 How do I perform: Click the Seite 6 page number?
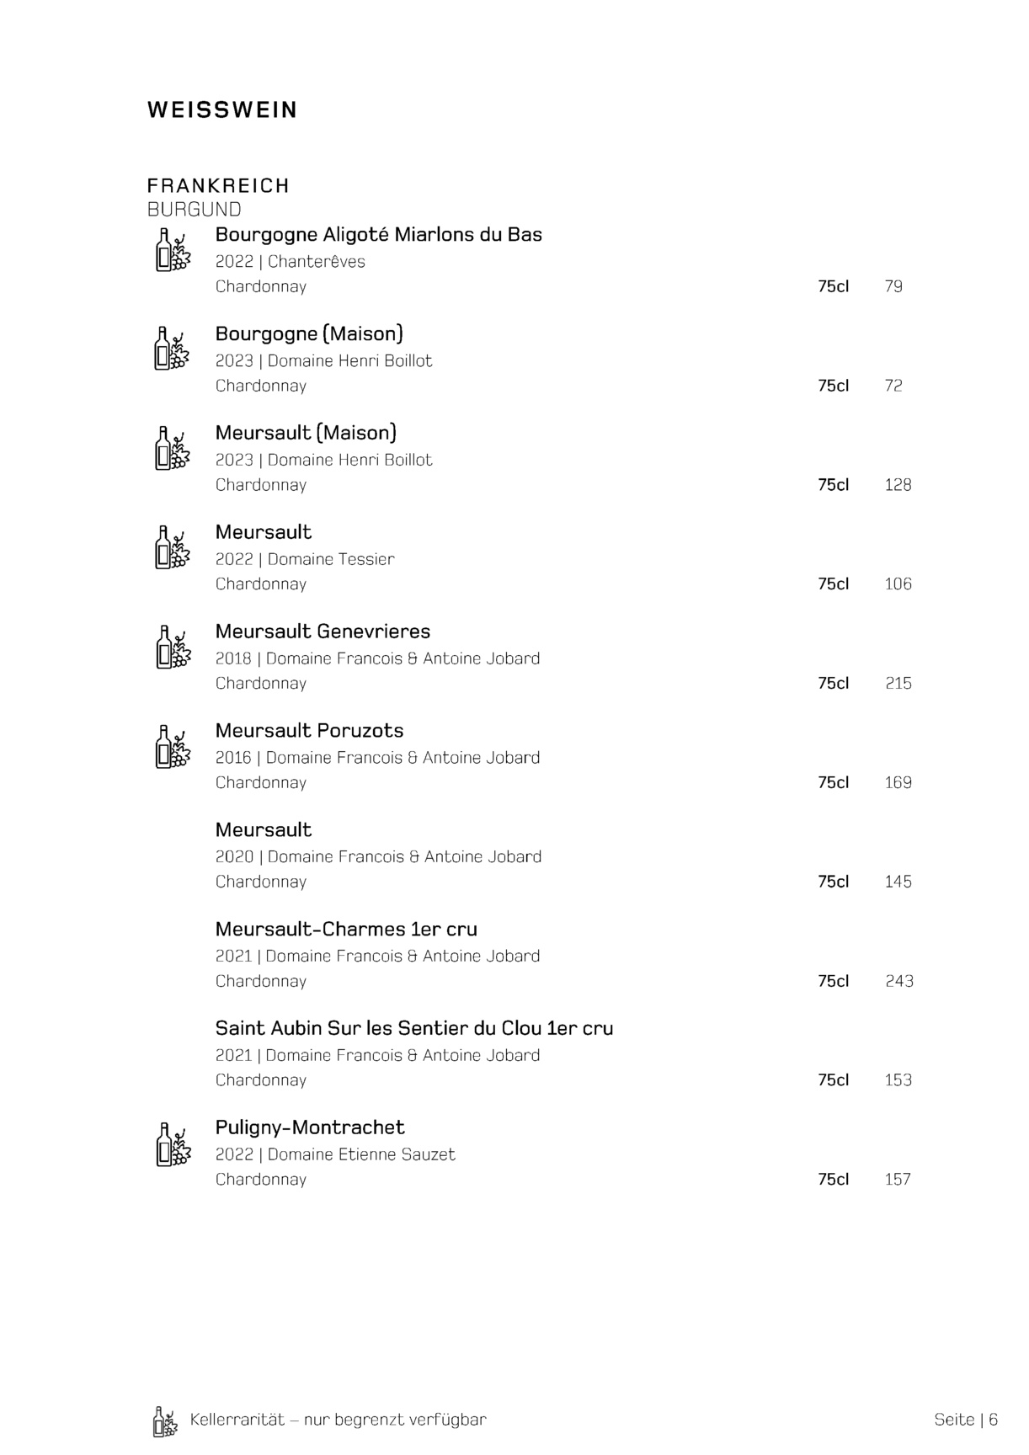click(966, 1420)
